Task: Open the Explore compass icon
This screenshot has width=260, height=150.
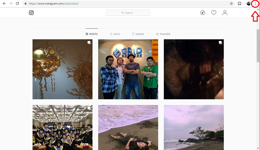Action: 203,13
